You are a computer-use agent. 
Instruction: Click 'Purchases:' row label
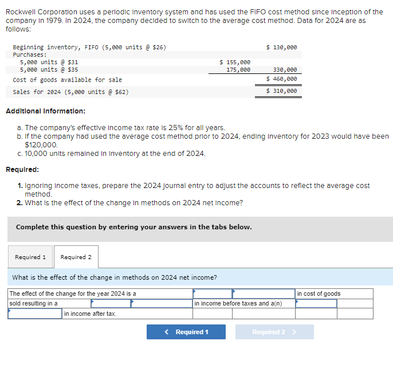(30, 54)
